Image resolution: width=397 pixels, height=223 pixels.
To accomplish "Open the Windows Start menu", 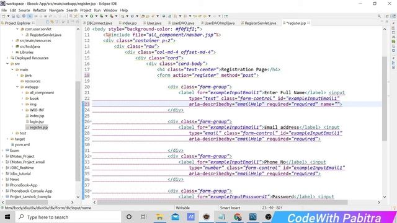I will tap(7, 217).
